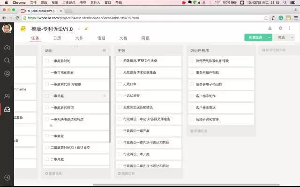Open the card 行政诉讼二审开庭
Image resolution: width=300 pixels, height=187 pixels.
pos(149,154)
